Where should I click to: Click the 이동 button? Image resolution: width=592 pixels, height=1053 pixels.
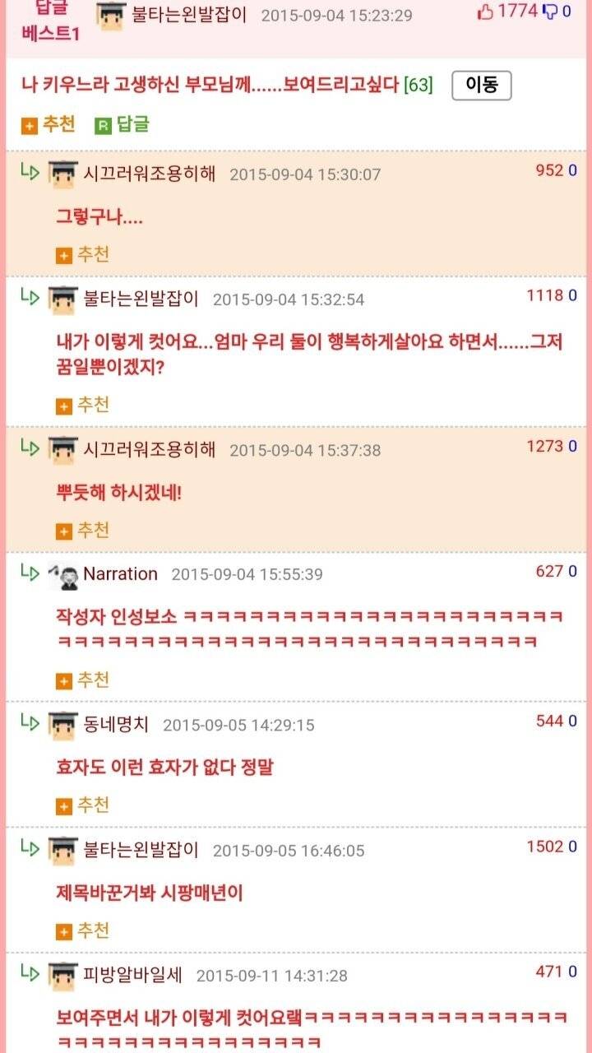click(x=482, y=85)
